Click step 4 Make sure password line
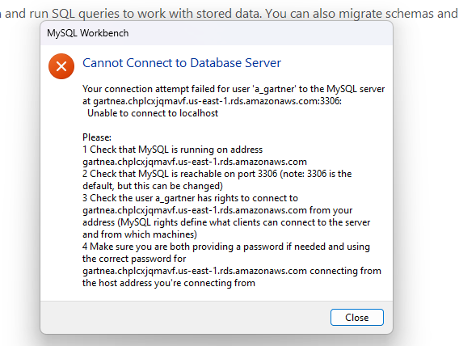 click(x=226, y=247)
